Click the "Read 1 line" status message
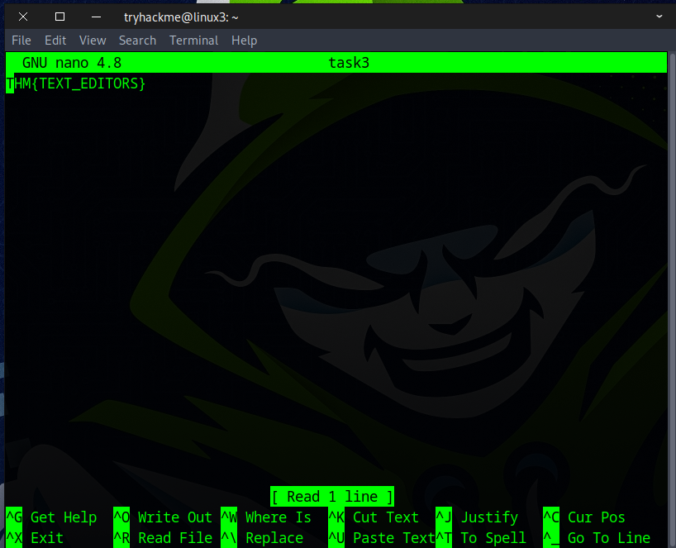This screenshot has width=676, height=548. (x=332, y=497)
